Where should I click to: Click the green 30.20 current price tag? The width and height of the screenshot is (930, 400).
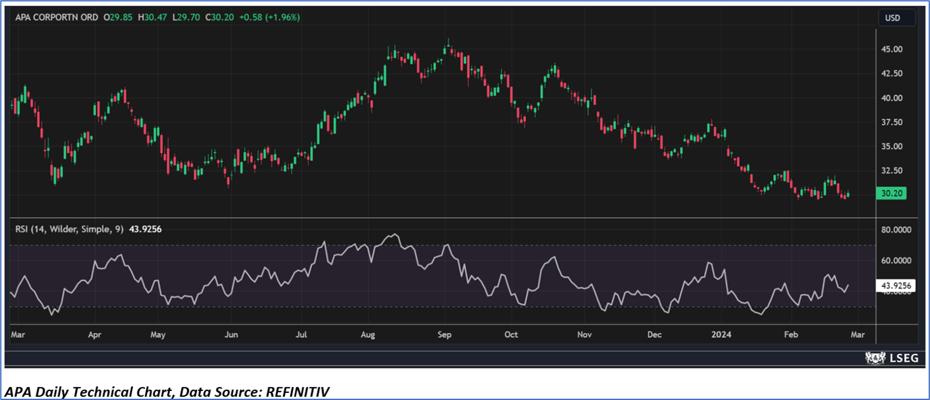click(x=892, y=193)
